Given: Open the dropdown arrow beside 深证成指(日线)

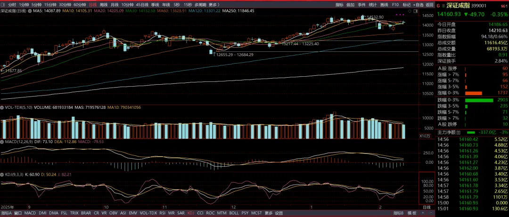Looking at the screenshot, I should [x=30, y=11].
